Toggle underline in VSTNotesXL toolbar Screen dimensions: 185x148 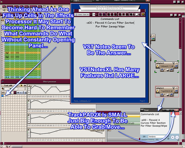pos(115,14)
